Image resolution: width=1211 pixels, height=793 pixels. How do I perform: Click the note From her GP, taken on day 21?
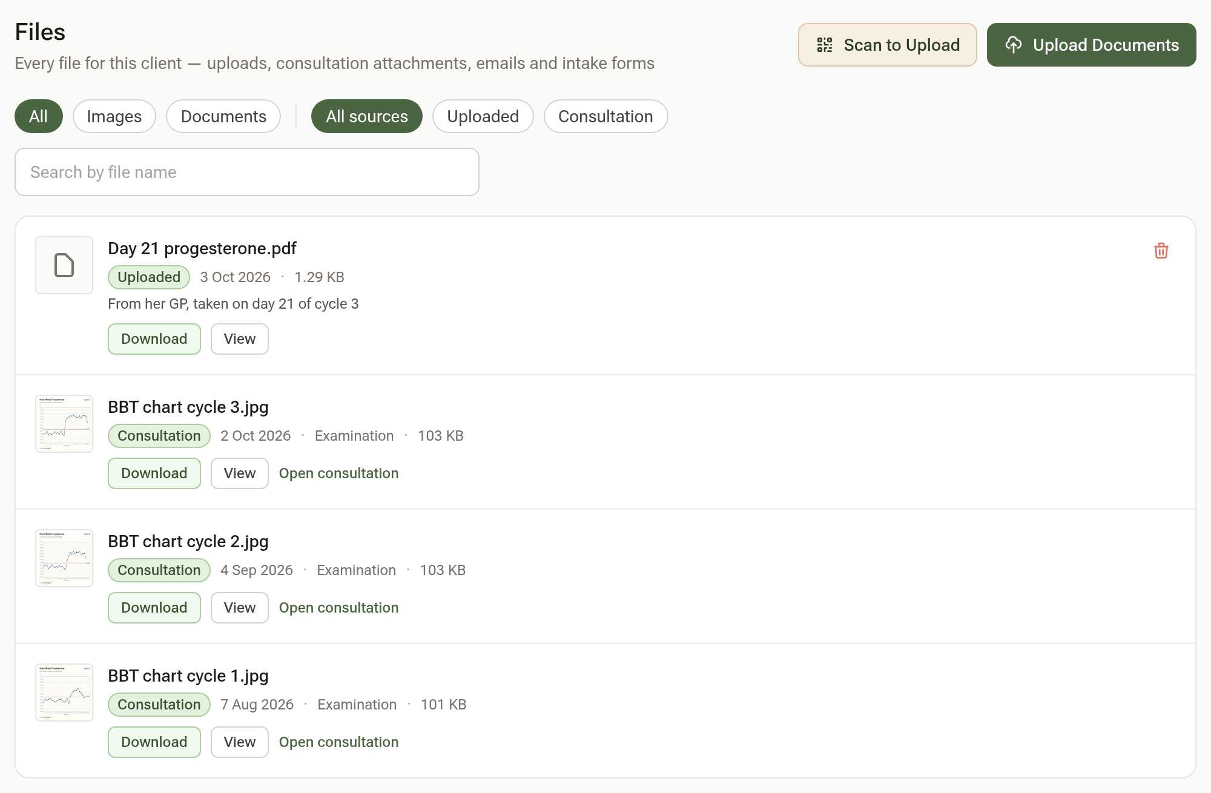point(233,304)
